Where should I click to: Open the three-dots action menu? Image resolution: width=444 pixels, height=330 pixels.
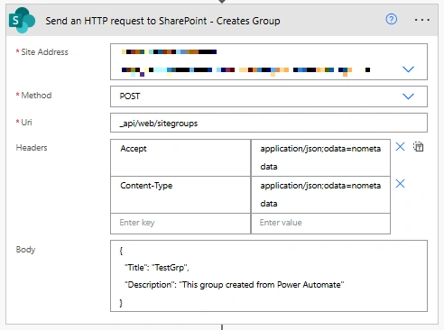click(422, 20)
